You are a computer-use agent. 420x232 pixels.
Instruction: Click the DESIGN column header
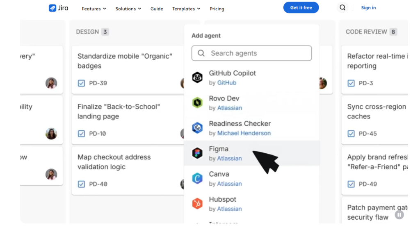click(87, 32)
